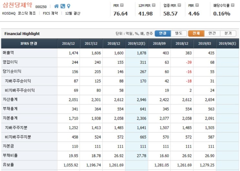
Task: Click the 당기순이익 row label
Action: coord(12,71)
